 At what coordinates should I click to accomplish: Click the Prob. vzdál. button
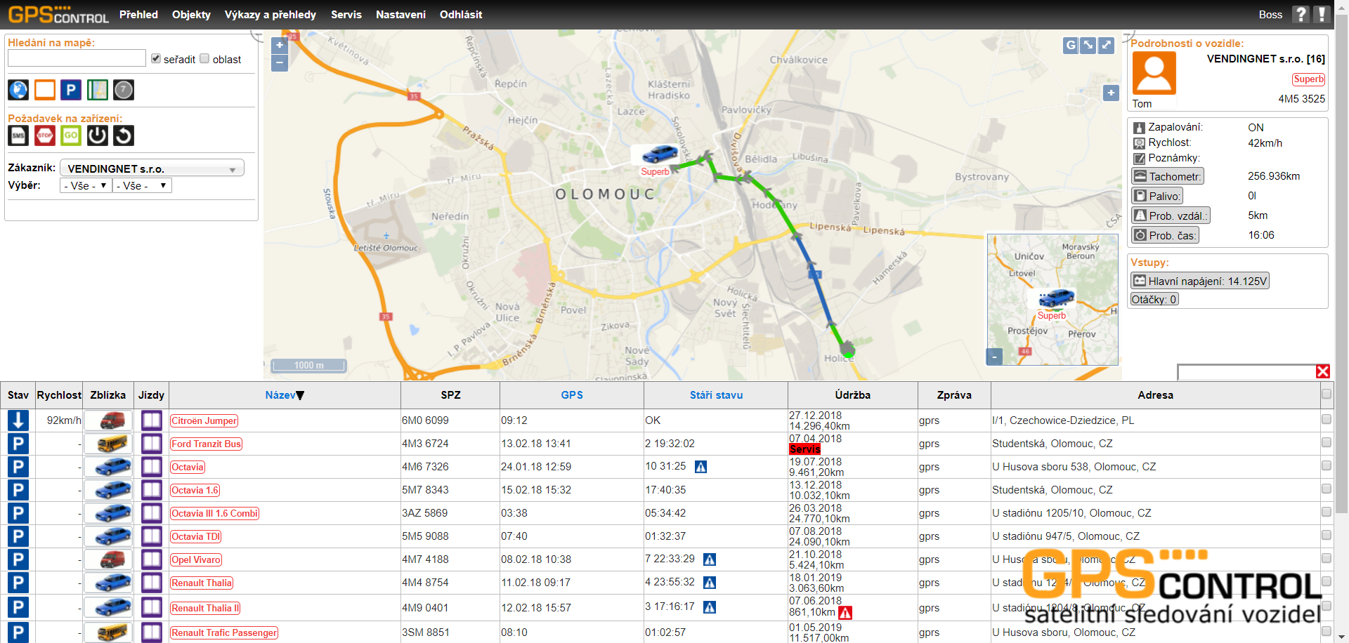(1171, 216)
